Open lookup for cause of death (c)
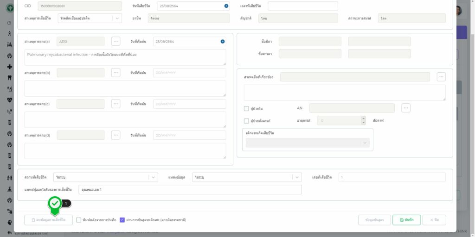The image size is (475, 237). [x=116, y=104]
